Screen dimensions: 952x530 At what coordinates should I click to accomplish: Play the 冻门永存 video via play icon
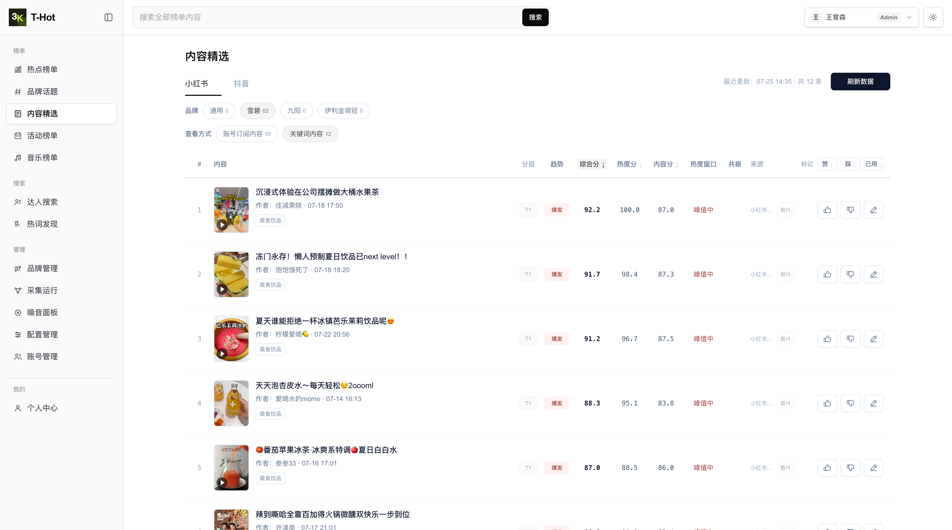222,289
